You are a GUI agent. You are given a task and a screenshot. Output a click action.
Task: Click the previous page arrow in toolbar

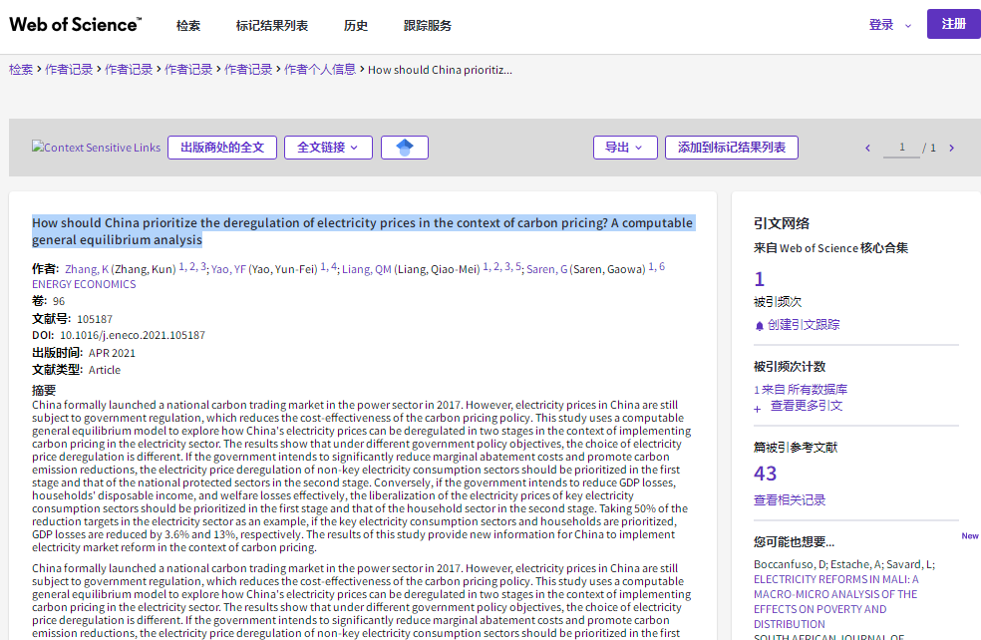(x=867, y=147)
